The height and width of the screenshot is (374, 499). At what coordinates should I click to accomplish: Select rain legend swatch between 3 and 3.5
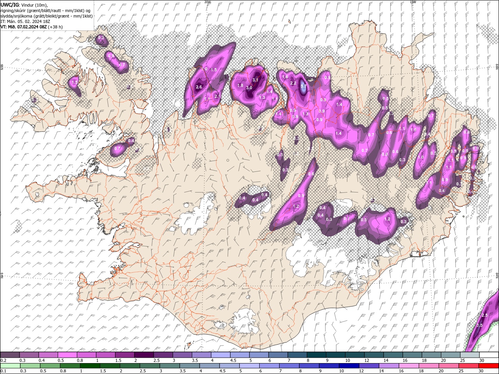coord(170,366)
